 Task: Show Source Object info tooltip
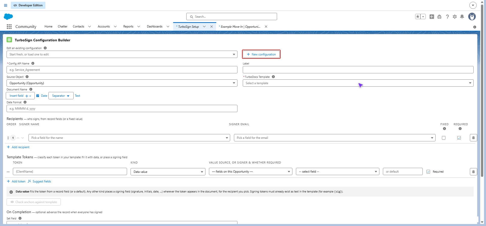(x=27, y=77)
